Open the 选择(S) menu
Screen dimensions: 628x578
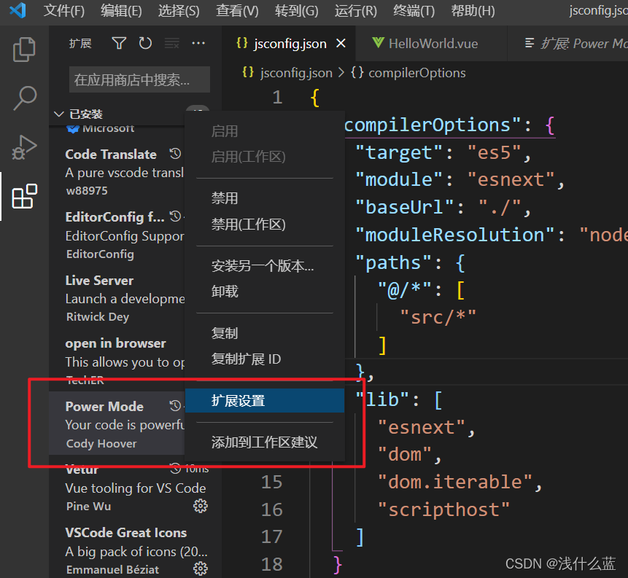pyautogui.click(x=179, y=11)
